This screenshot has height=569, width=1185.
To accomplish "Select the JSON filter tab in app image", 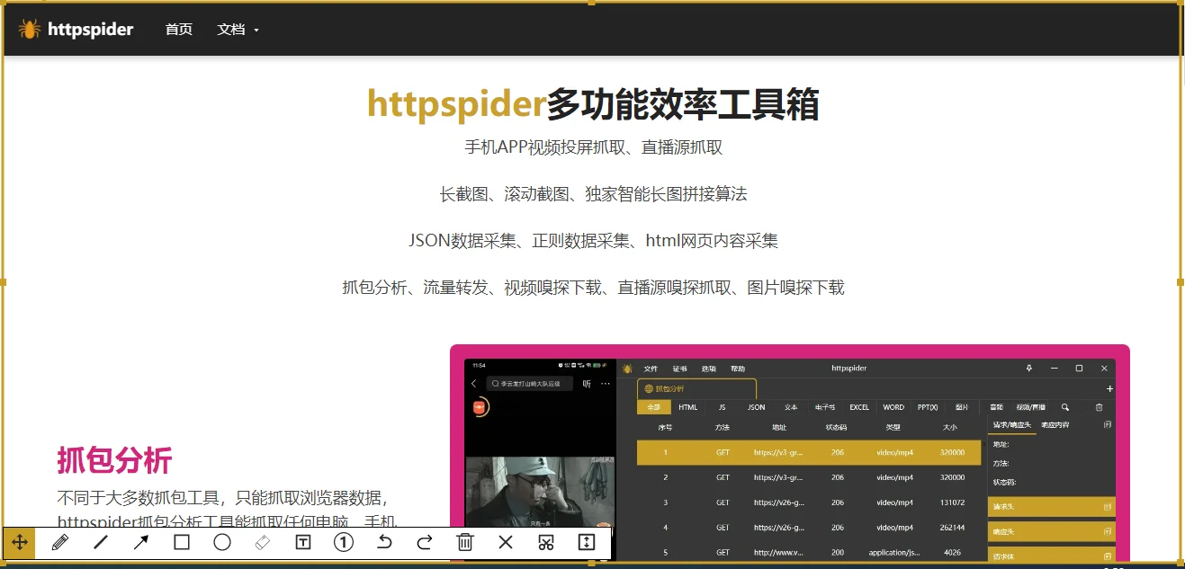I will point(757,407).
